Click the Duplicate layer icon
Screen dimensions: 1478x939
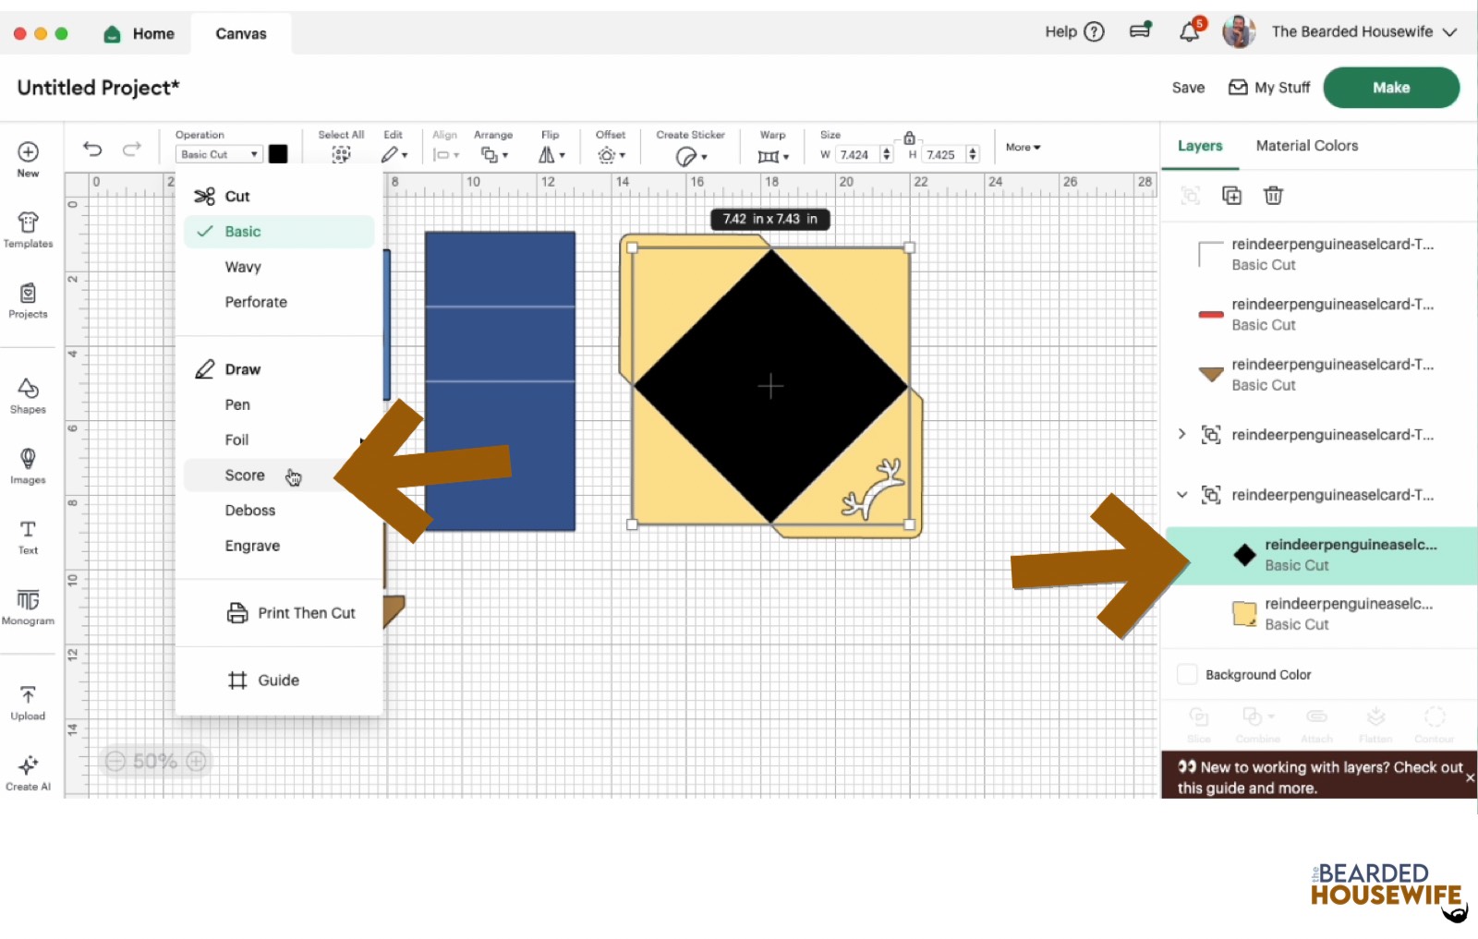[1231, 196]
